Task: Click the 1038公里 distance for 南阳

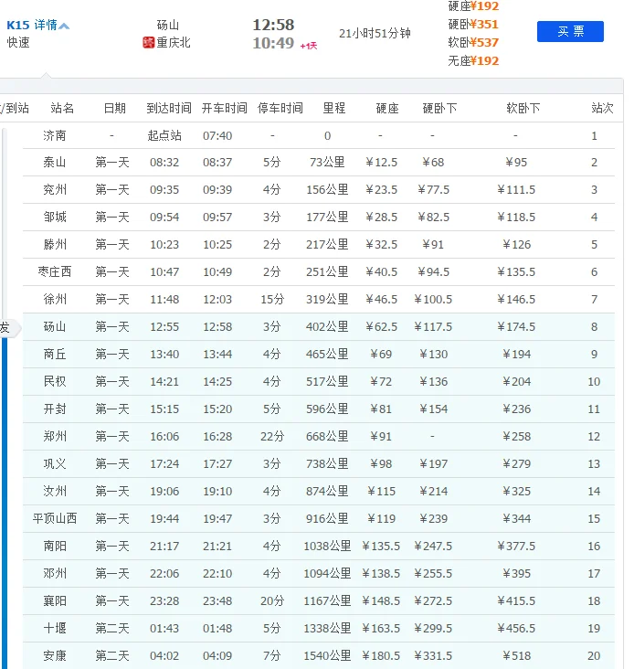Action: coord(327,547)
